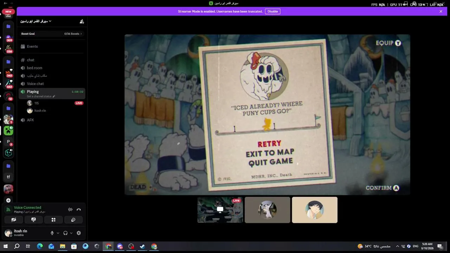Open user settings gear
This screenshot has height=253, width=450.
[x=79, y=233]
